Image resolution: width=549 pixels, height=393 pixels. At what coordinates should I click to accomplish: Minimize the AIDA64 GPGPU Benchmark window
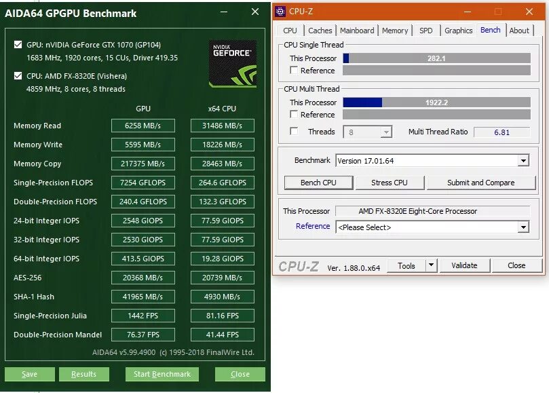coord(224,12)
